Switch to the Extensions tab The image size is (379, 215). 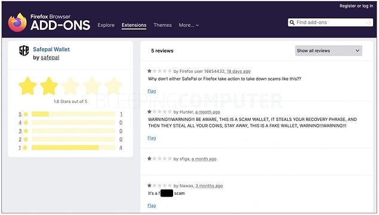[134, 25]
